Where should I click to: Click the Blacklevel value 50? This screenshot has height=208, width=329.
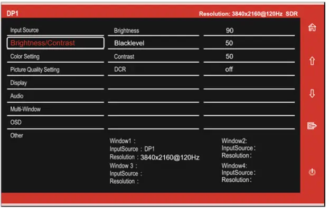pyautogui.click(x=229, y=43)
